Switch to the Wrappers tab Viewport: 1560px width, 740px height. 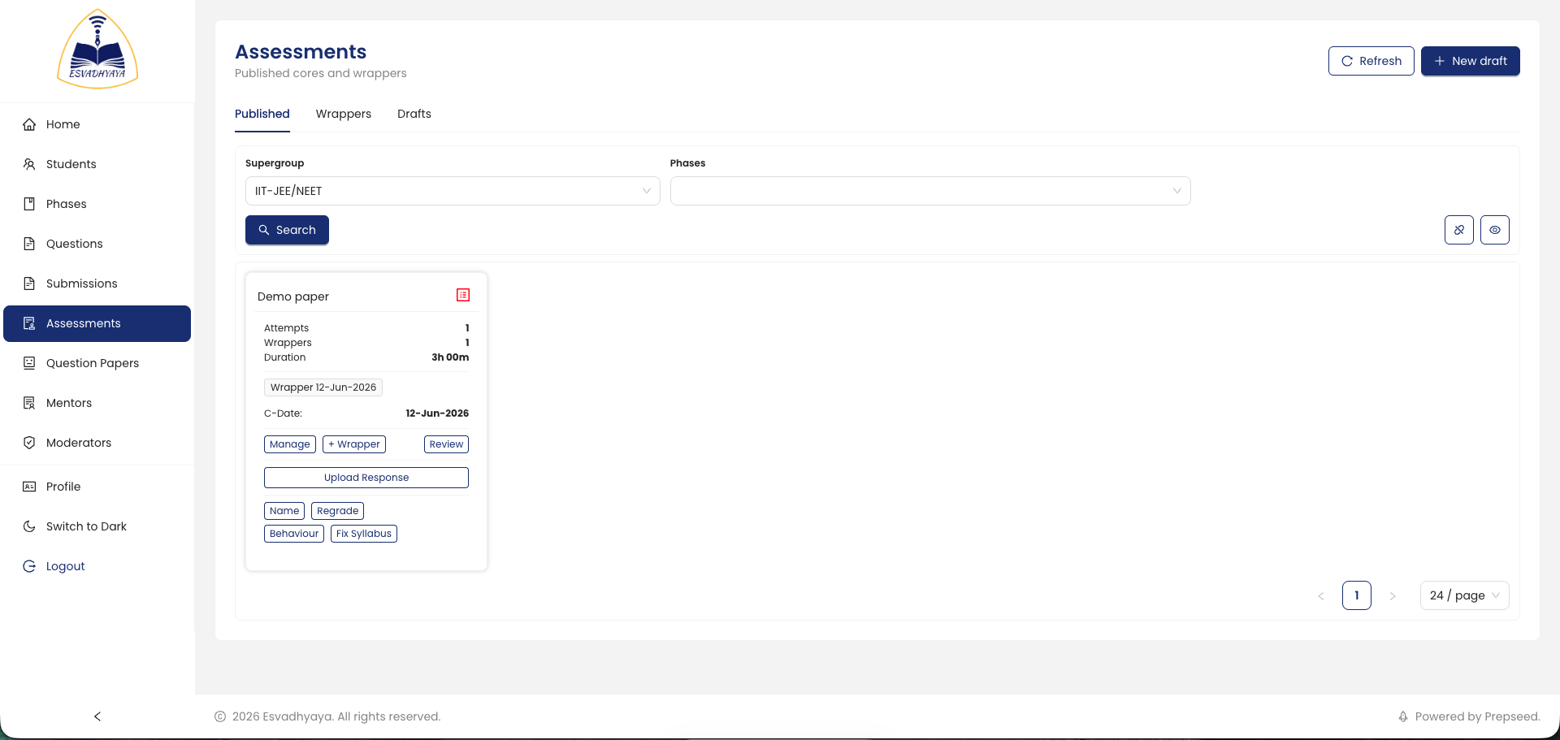344,114
